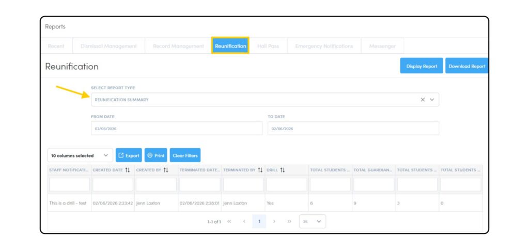The height and width of the screenshot is (251, 529).
Task: Click the Display Report button
Action: coord(421,66)
